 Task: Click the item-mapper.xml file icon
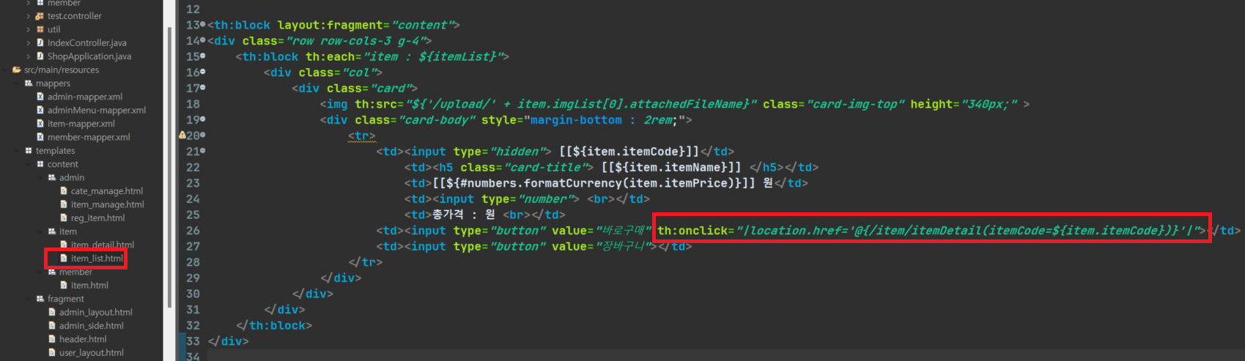coord(40,124)
